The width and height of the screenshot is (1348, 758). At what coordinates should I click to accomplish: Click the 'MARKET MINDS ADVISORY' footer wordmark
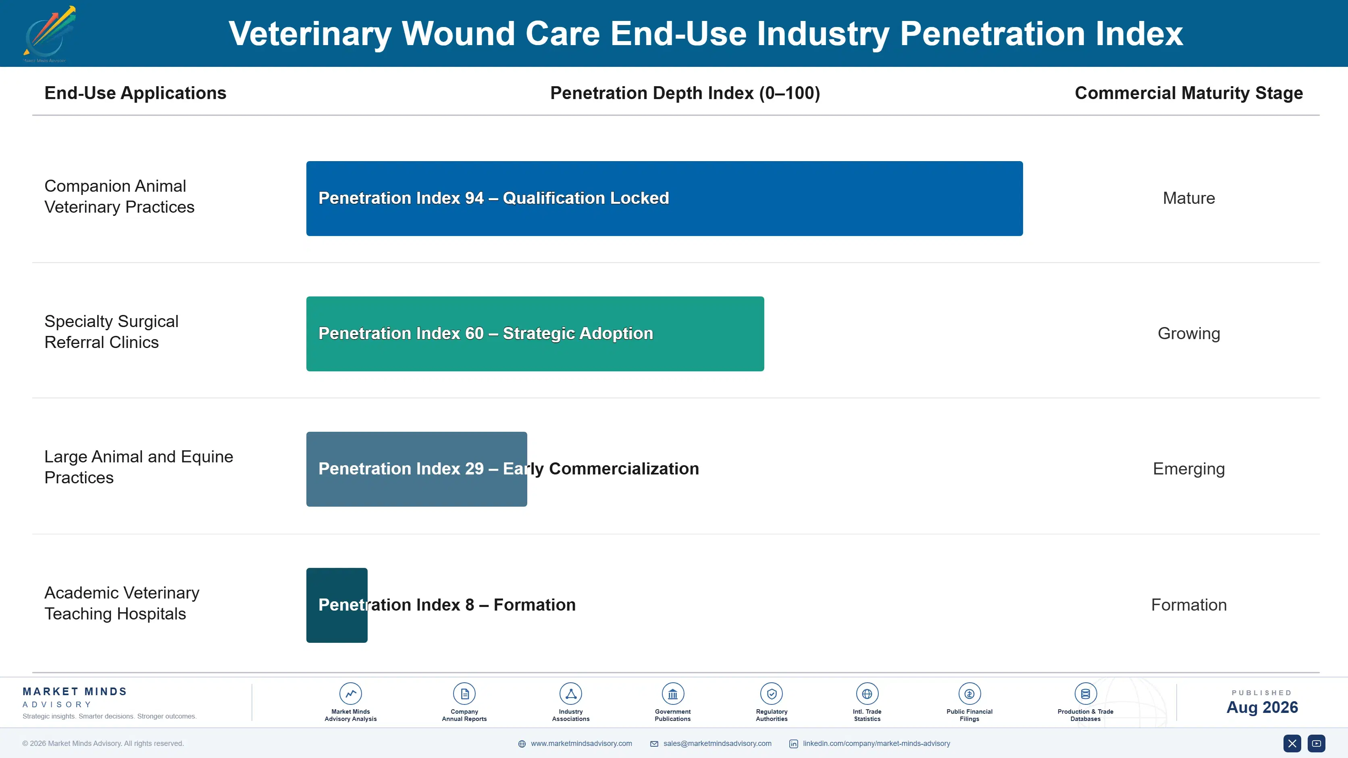pos(75,697)
